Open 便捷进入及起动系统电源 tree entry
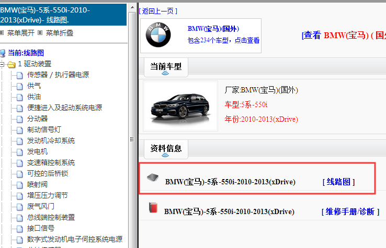 (x=64, y=108)
